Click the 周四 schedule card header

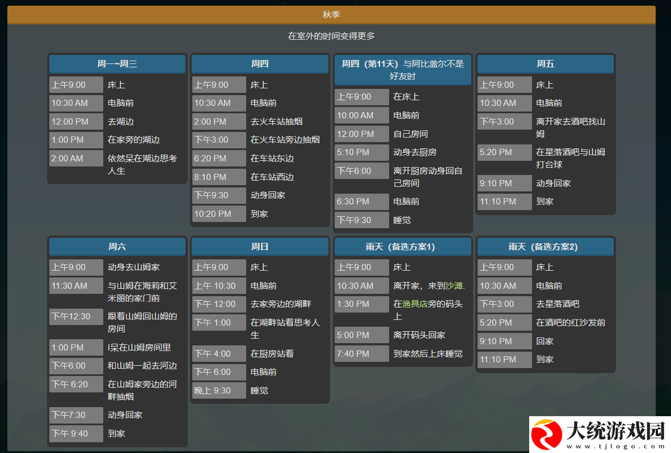coord(260,63)
